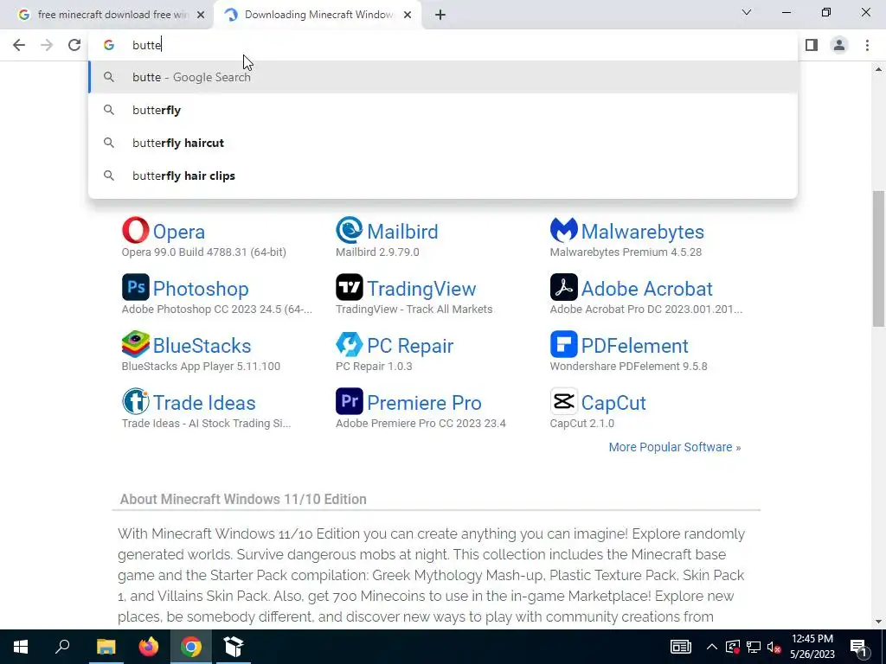
Task: Click the Trade Ideas logo icon
Action: [x=136, y=401]
